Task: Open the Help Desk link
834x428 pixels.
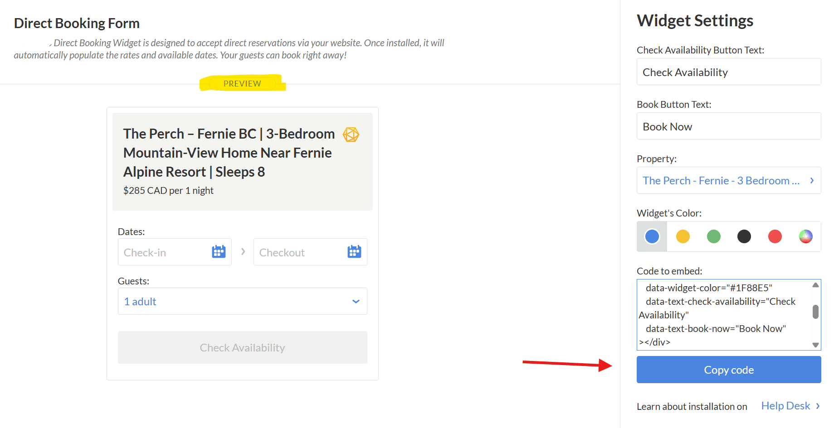Action: point(790,406)
